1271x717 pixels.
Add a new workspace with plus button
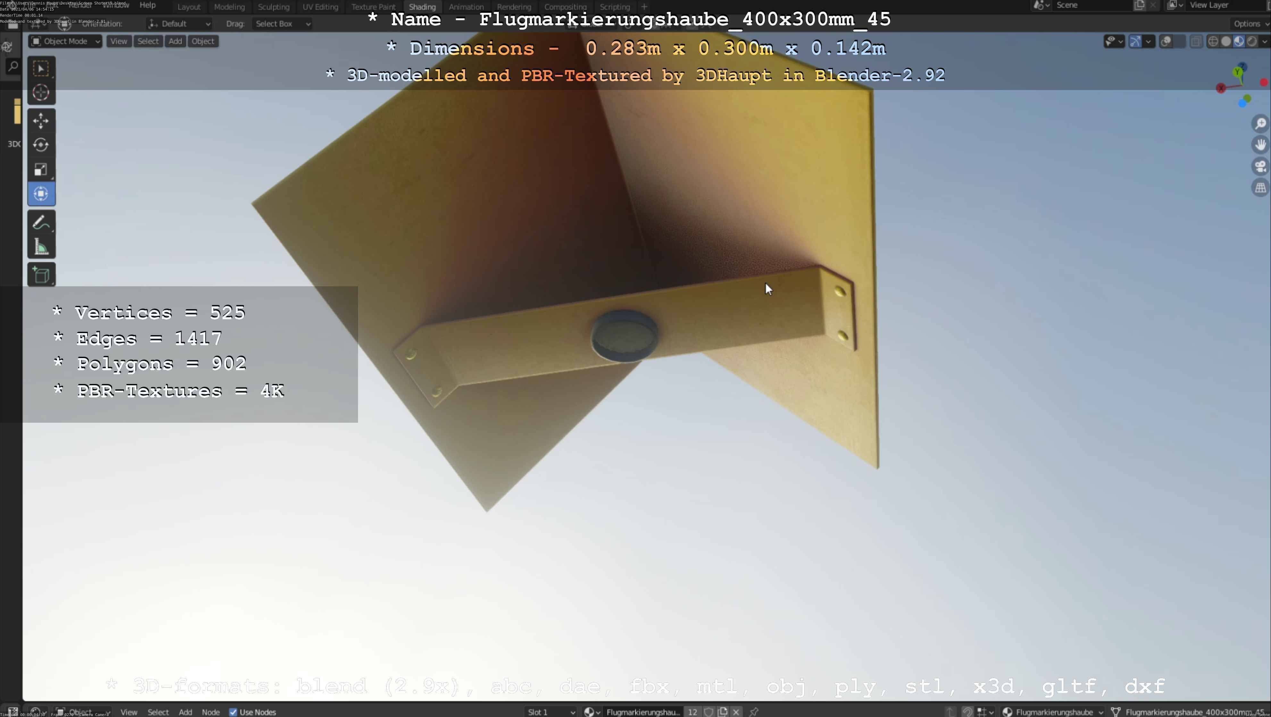[x=644, y=7]
